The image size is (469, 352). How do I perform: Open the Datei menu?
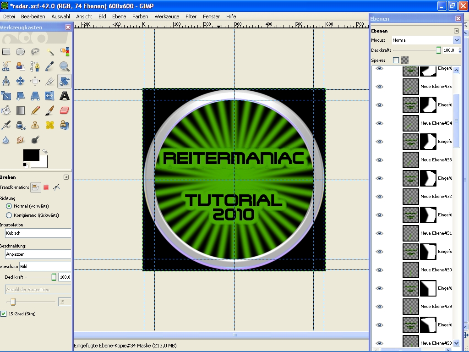[9, 16]
